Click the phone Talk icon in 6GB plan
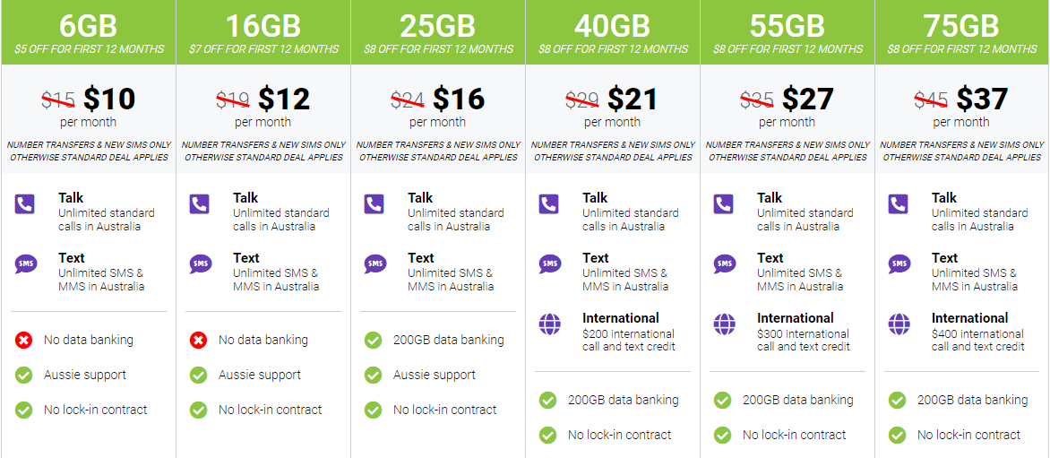Screen dimensions: 1050x458 [25, 204]
